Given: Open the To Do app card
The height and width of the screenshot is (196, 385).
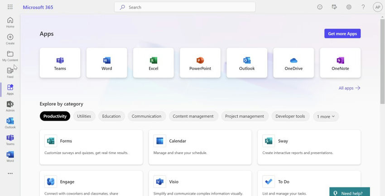Looking at the screenshot, I should [309, 183].
